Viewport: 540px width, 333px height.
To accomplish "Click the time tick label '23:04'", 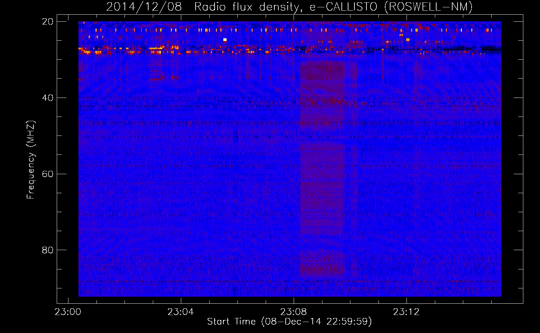I will pos(181,312).
